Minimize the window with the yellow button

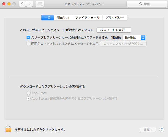[x=9, y=4]
